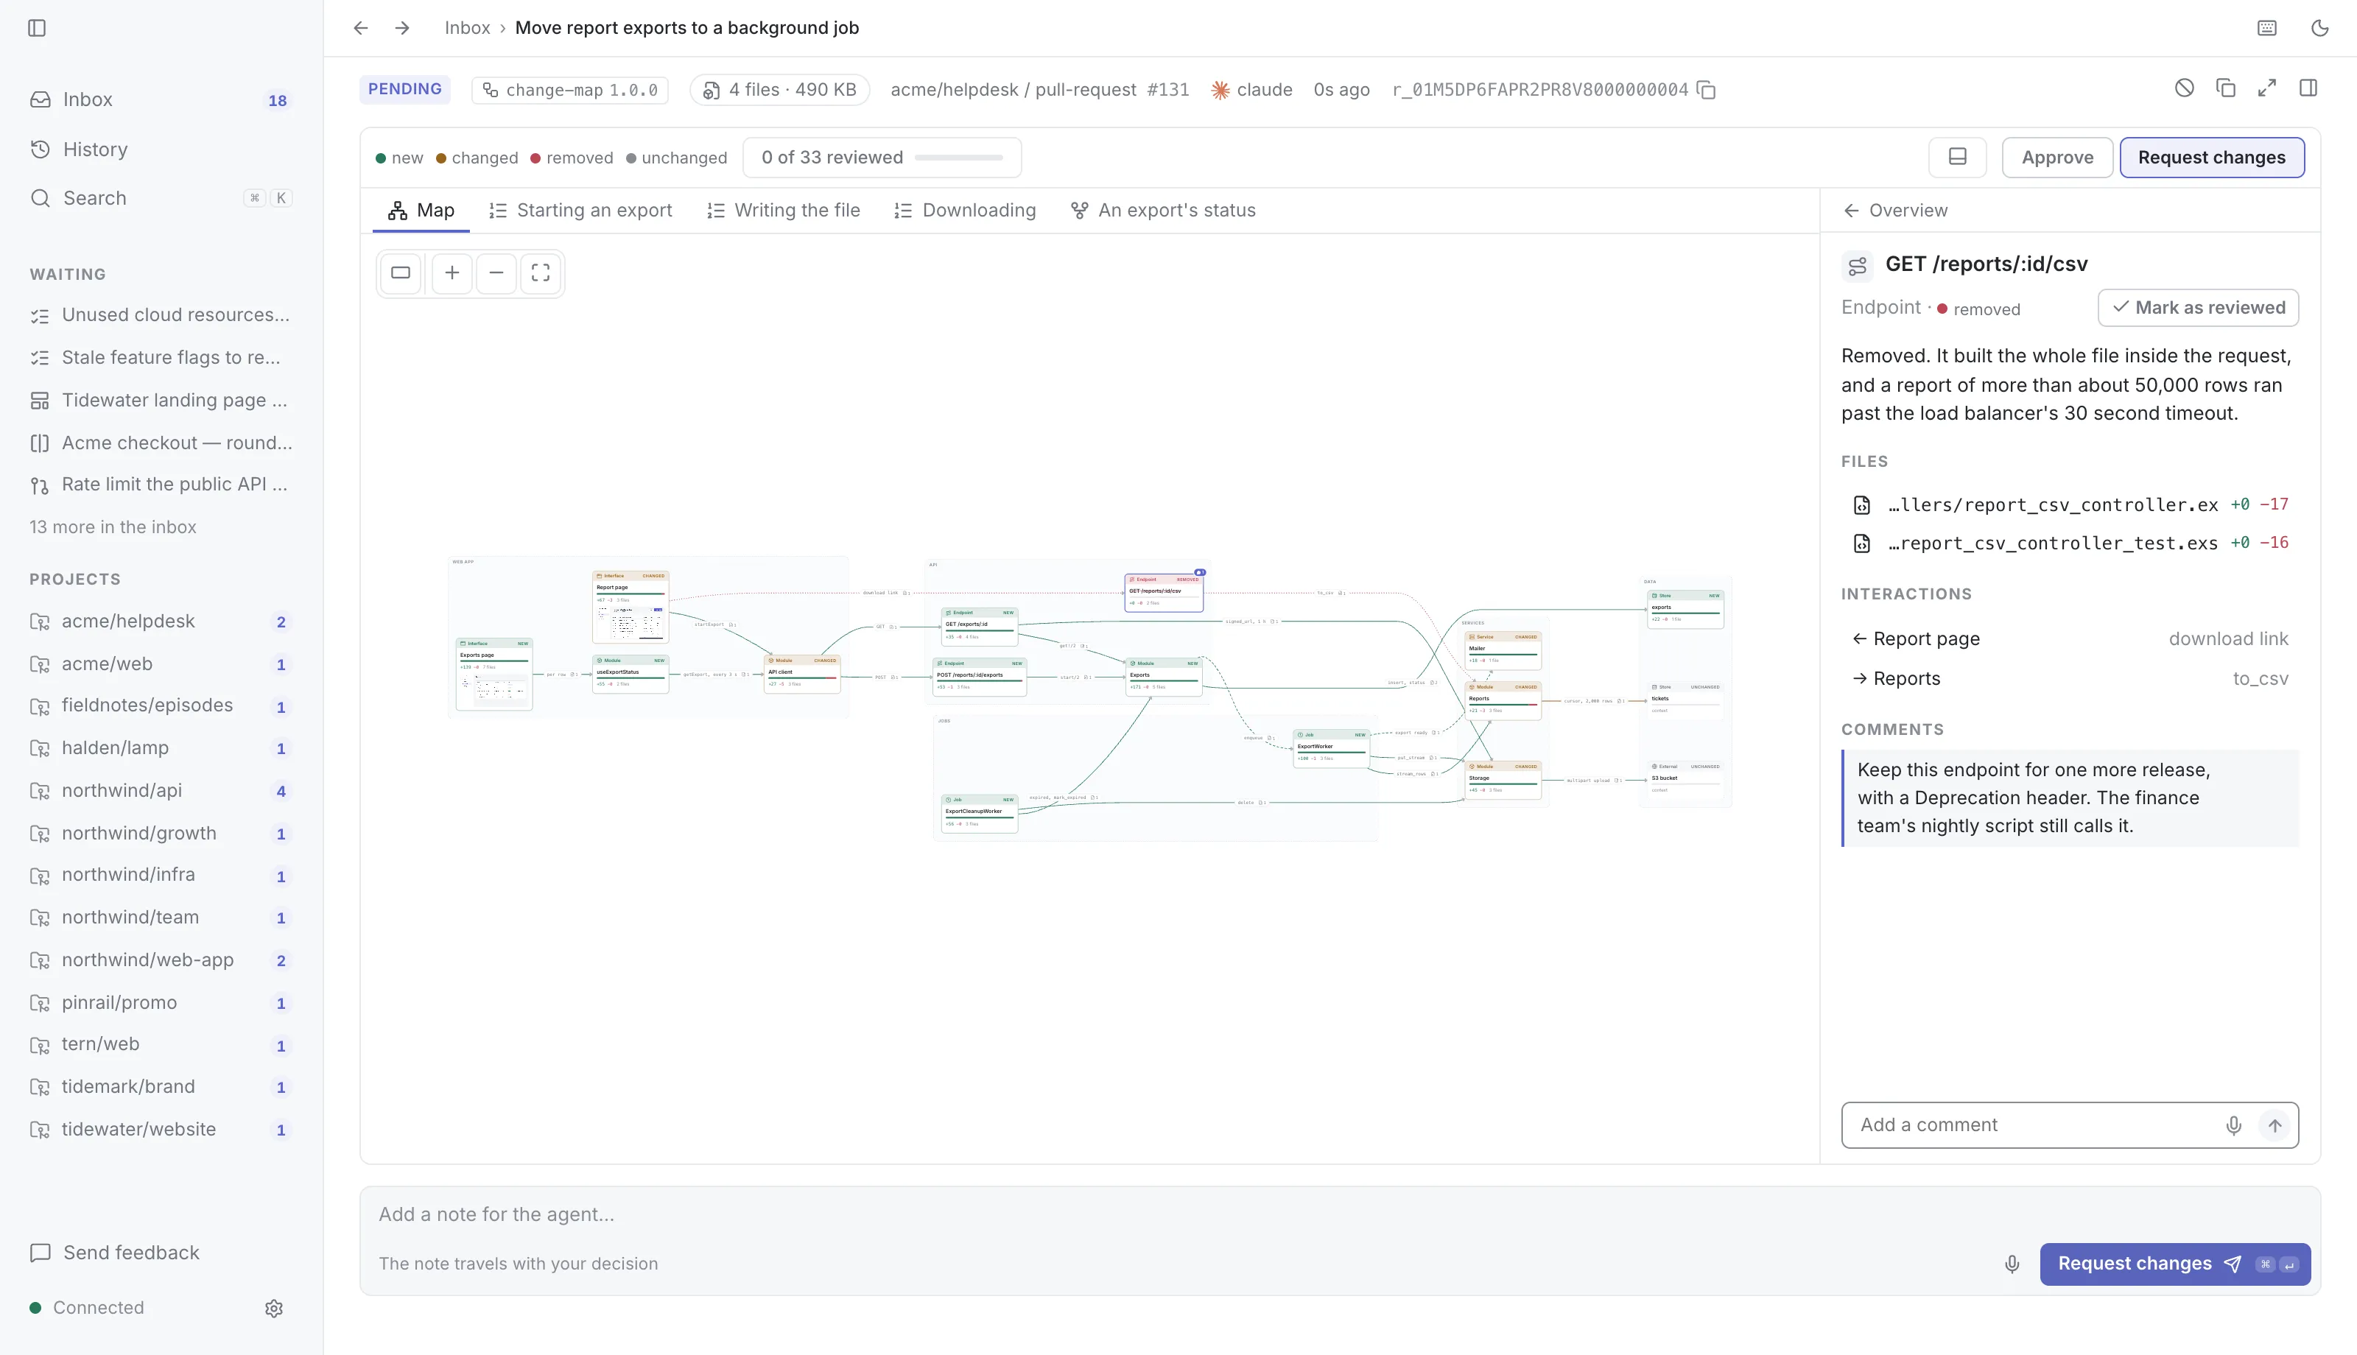Click the Approve button
The width and height of the screenshot is (2357, 1355).
tap(2057, 158)
